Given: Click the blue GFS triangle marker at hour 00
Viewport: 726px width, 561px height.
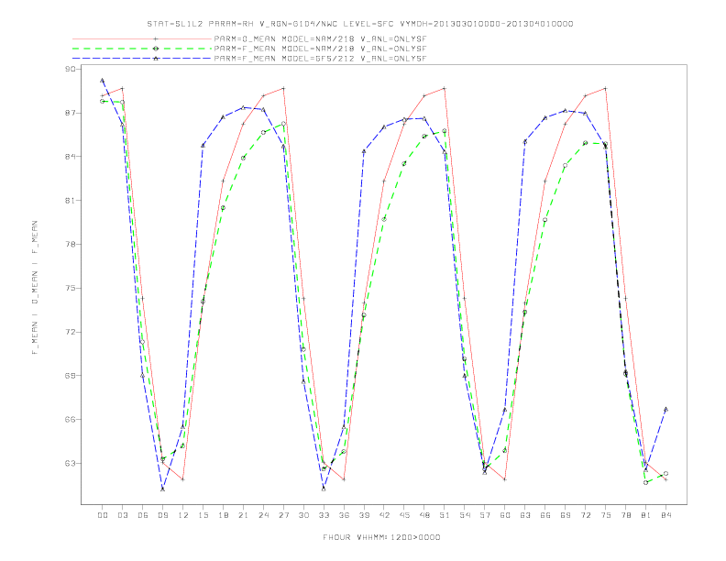Looking at the screenshot, I should click(x=103, y=80).
